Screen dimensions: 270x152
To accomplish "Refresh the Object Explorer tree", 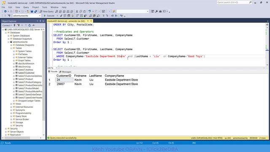I will tap(30, 25).
